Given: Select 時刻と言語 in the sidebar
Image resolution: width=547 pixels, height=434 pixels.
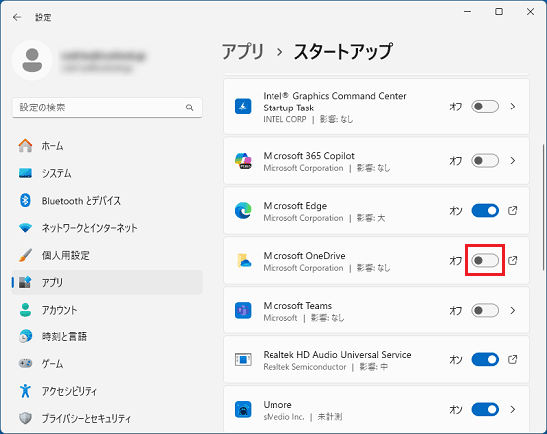Looking at the screenshot, I should (107, 336).
